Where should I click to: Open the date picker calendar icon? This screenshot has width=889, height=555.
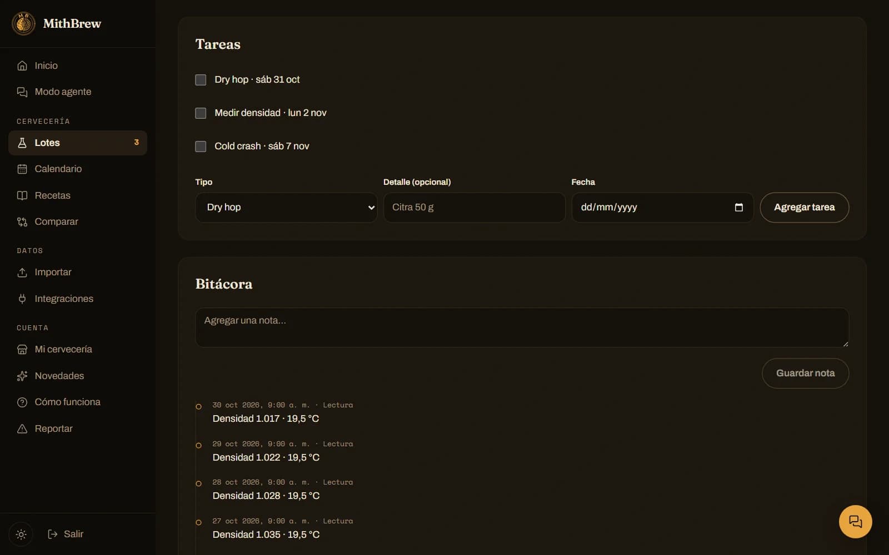point(738,207)
